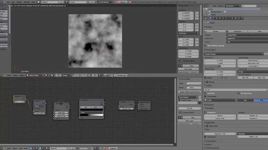Screen dimensions: 268x150
Task: Select RGB color output mode
Action: pos(261,100)
